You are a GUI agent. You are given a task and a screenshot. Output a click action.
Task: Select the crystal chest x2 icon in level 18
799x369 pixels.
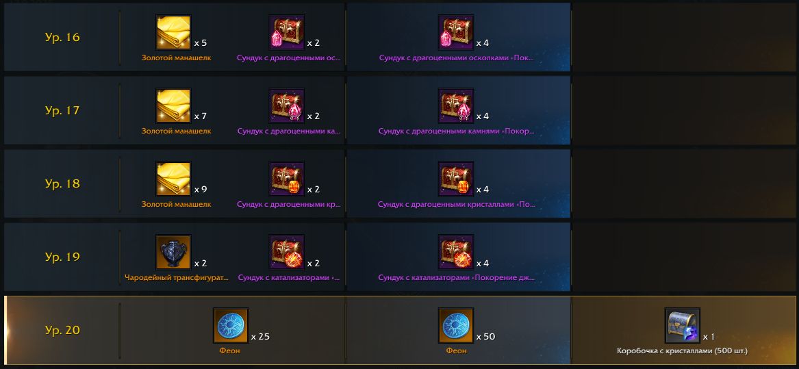tap(286, 179)
